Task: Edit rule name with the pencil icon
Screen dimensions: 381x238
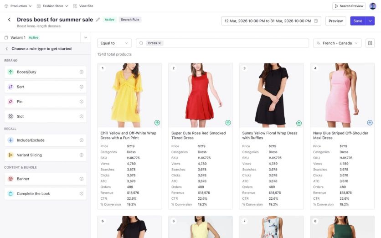Action: pos(98,20)
